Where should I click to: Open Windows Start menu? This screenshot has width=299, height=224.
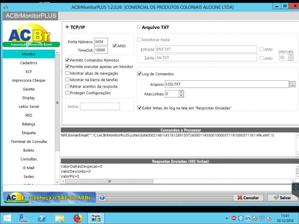coord(7,218)
